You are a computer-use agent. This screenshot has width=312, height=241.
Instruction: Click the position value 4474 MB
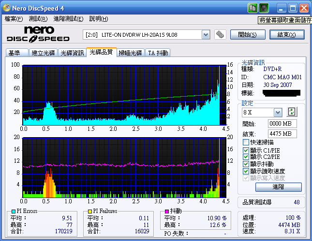pos(289,225)
